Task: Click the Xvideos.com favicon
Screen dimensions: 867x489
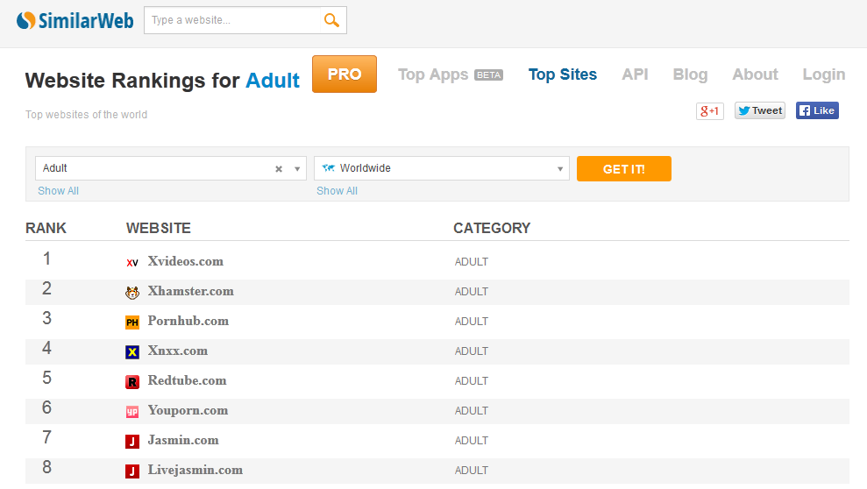Action: coord(132,262)
